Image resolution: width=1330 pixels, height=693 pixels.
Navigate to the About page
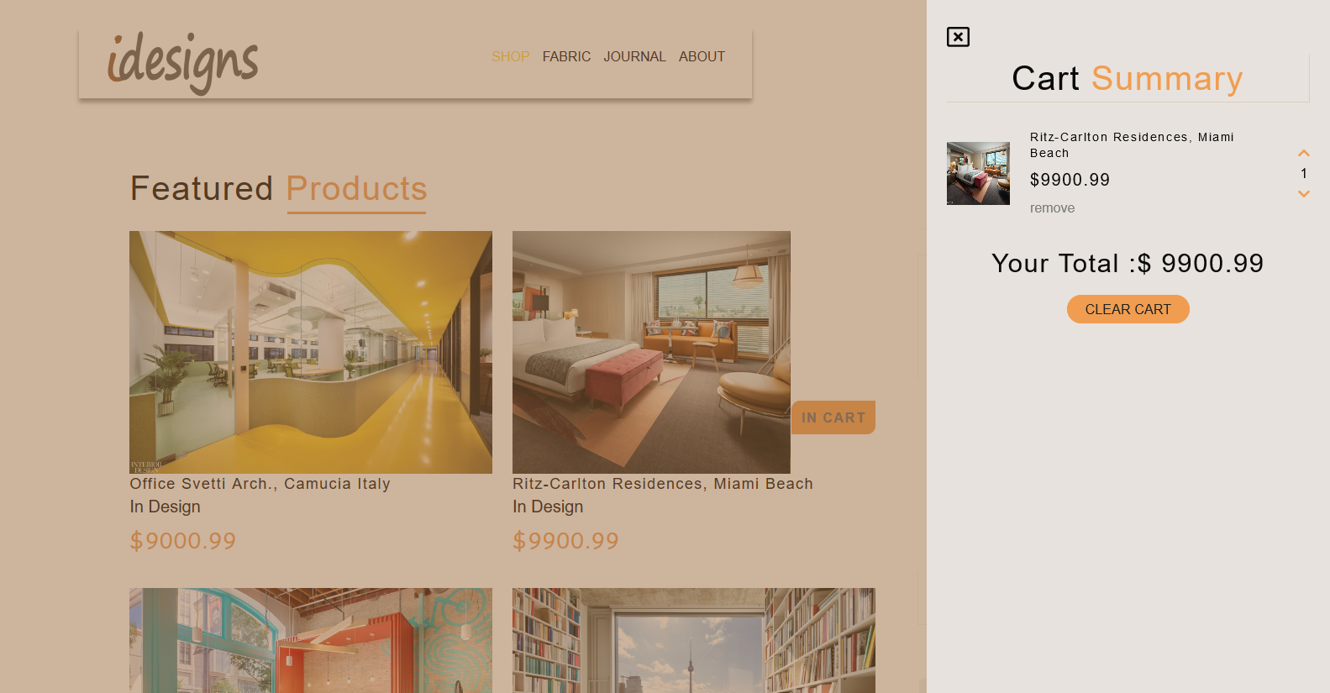(x=702, y=56)
